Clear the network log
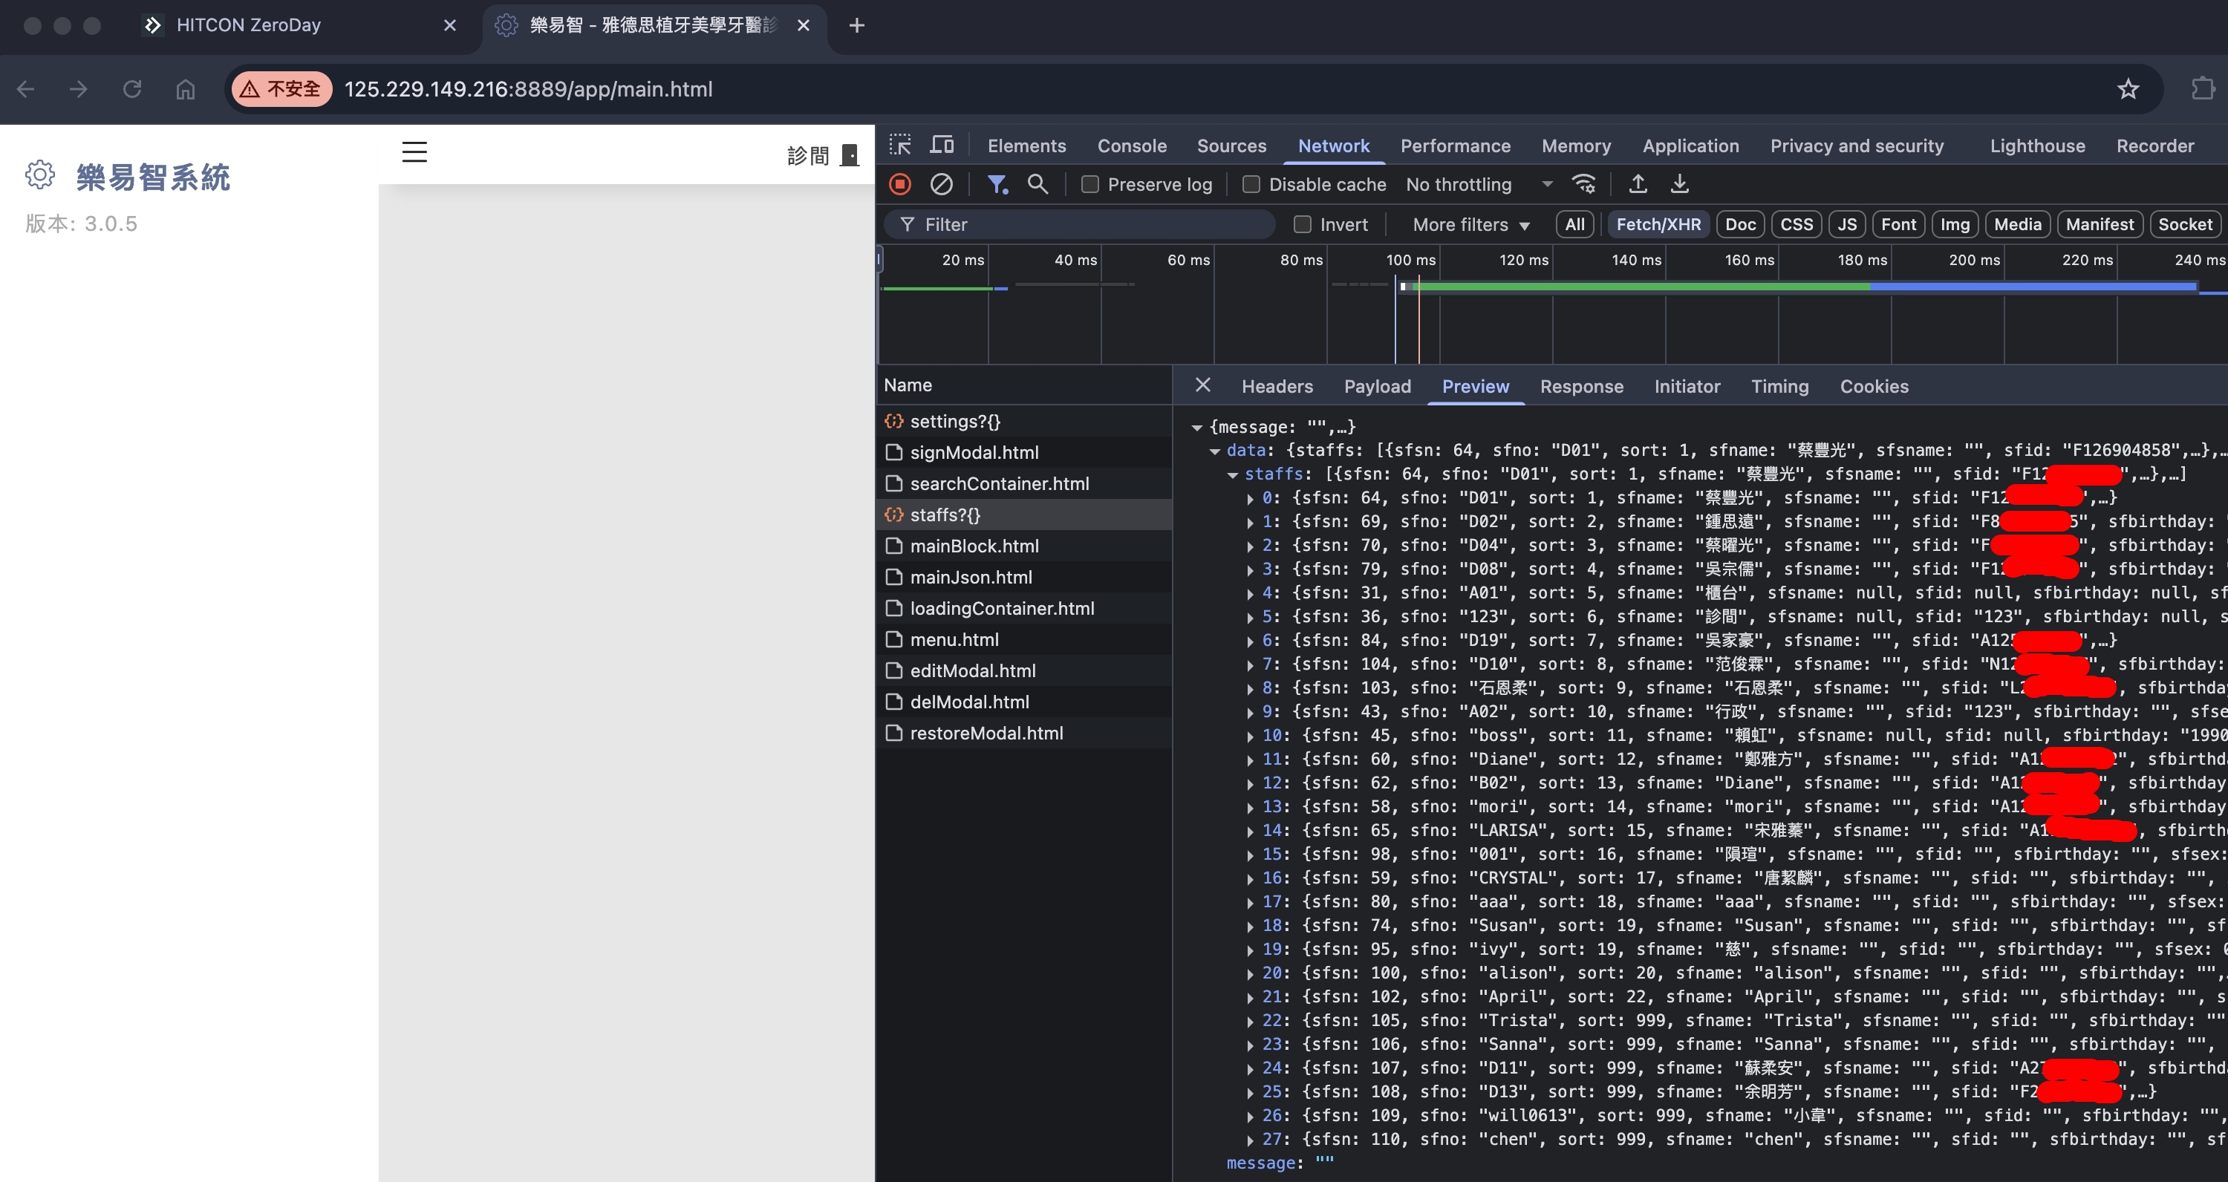2228x1182 pixels. tap(941, 184)
